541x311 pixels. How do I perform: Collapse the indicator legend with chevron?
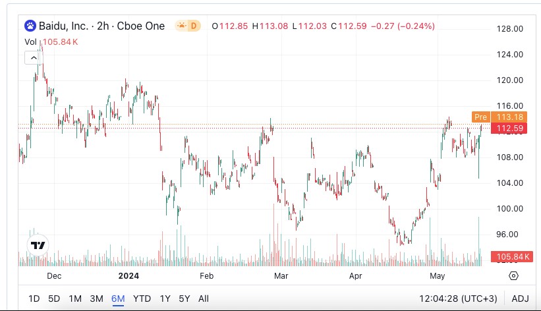[32, 58]
